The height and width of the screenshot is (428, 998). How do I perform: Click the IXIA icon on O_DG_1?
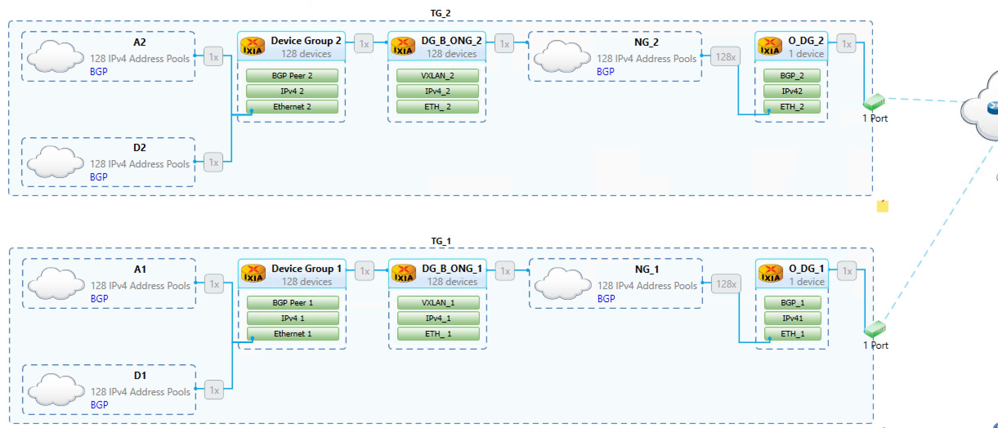pyautogui.click(x=770, y=273)
